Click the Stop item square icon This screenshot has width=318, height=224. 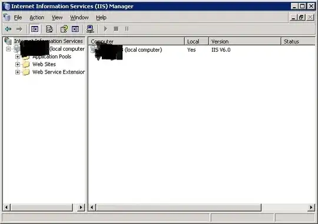tap(116, 29)
